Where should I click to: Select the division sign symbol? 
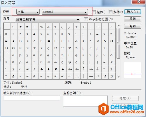click(x=49, y=76)
